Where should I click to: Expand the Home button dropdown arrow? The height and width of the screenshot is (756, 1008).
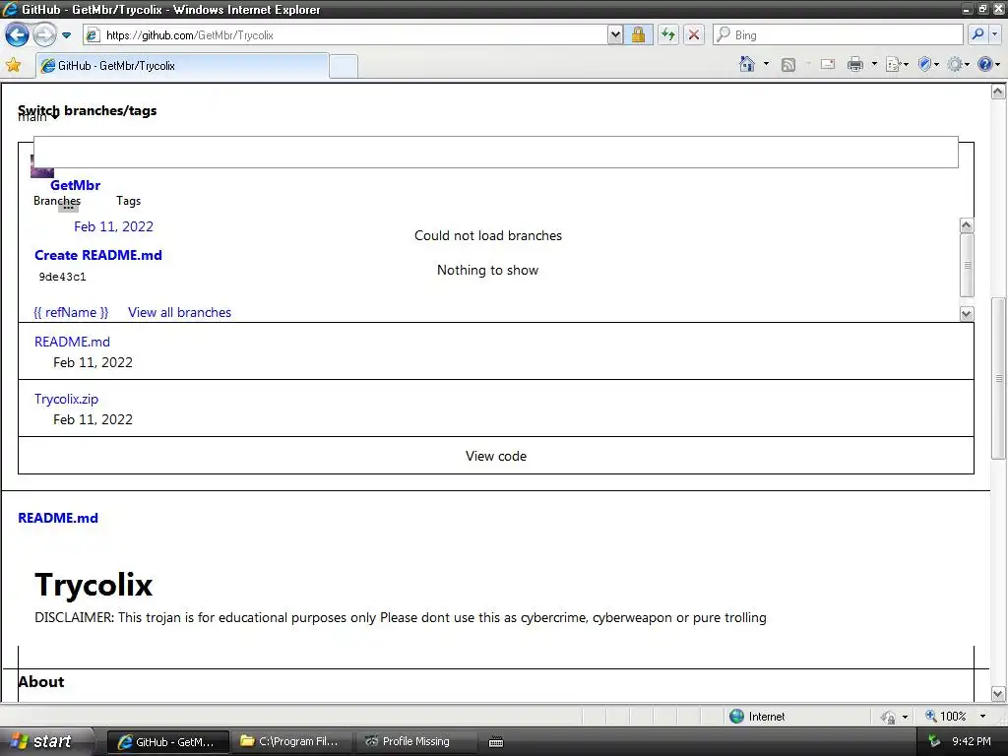point(766,64)
